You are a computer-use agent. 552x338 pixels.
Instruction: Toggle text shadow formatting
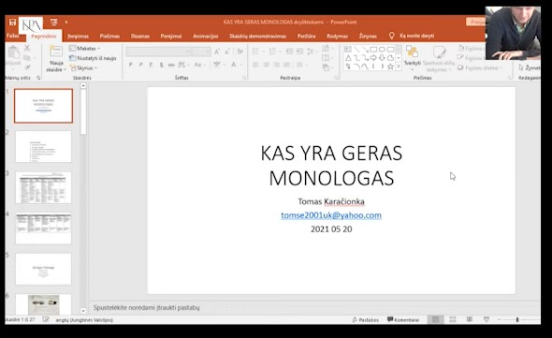coord(161,65)
